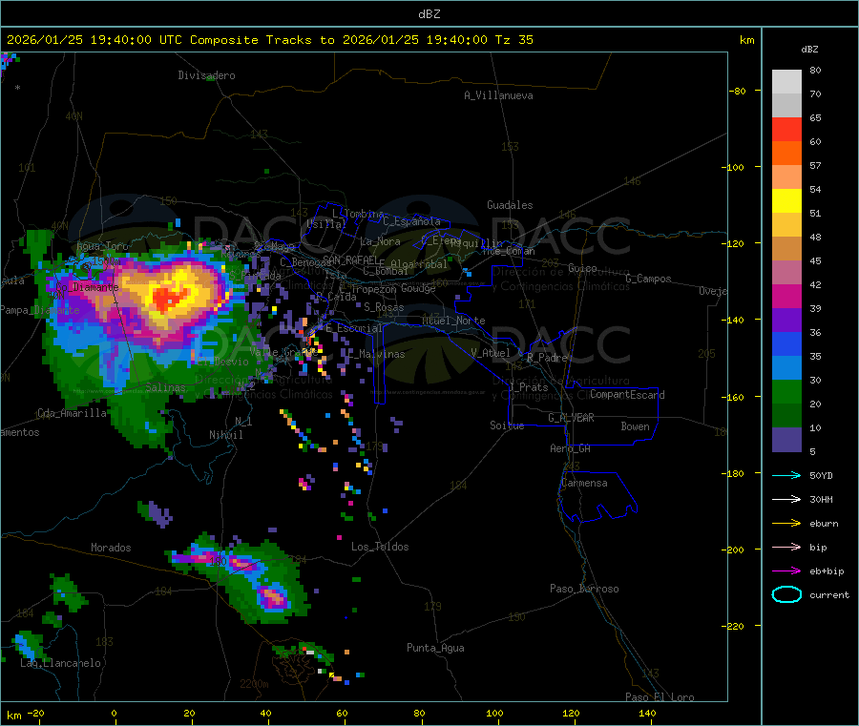859x726 pixels.
Task: Click the 'C_Española' map label
Action: [x=411, y=221]
